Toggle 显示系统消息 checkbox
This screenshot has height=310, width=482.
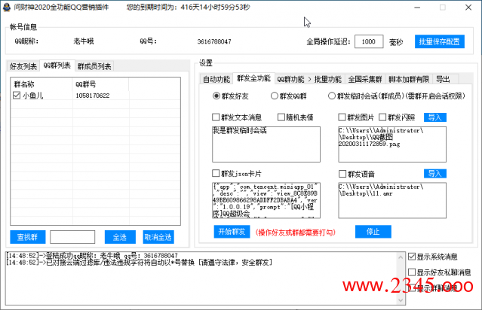pyautogui.click(x=412, y=257)
